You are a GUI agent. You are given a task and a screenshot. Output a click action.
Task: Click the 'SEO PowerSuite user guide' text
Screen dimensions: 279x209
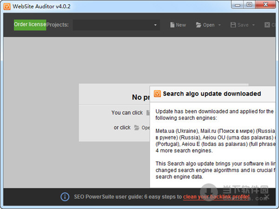(108, 197)
